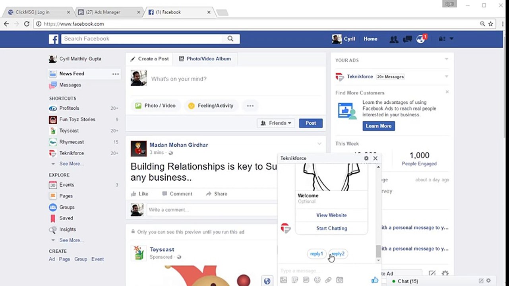Reload the page in Chrome
The width and height of the screenshot is (509, 286).
(x=27, y=24)
